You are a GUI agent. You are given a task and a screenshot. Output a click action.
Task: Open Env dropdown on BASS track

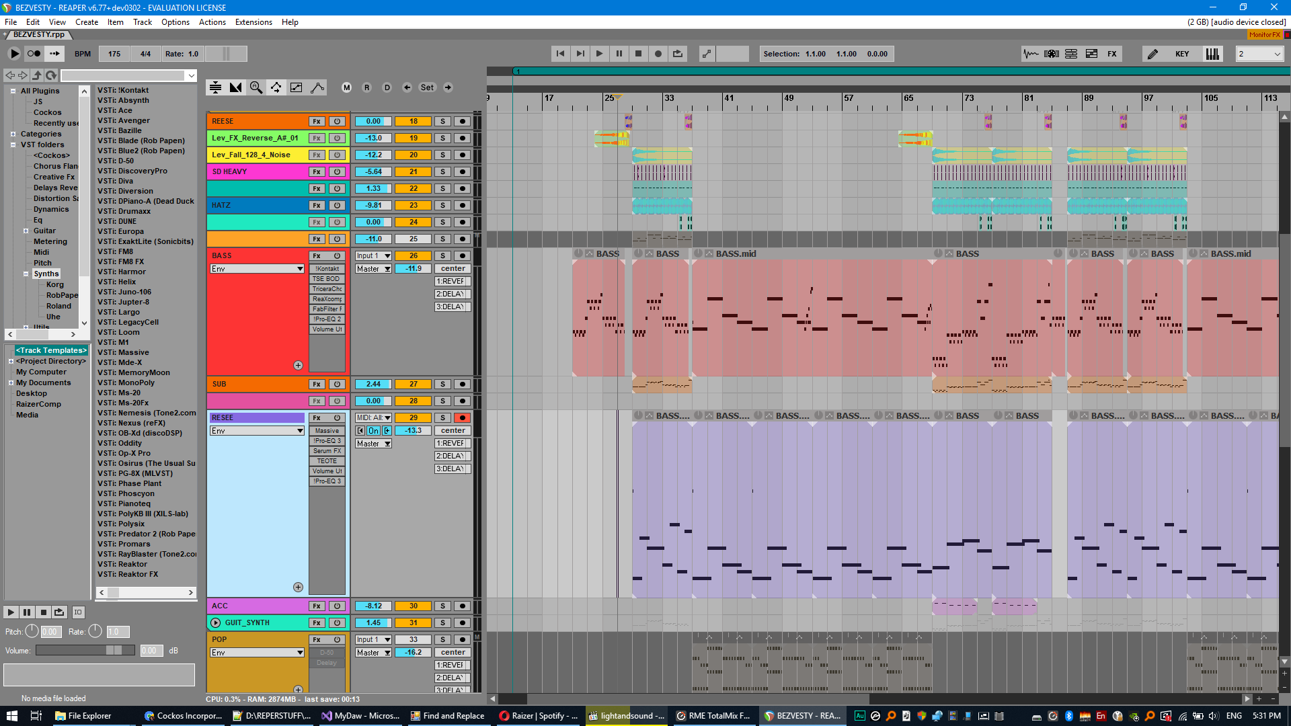[257, 269]
